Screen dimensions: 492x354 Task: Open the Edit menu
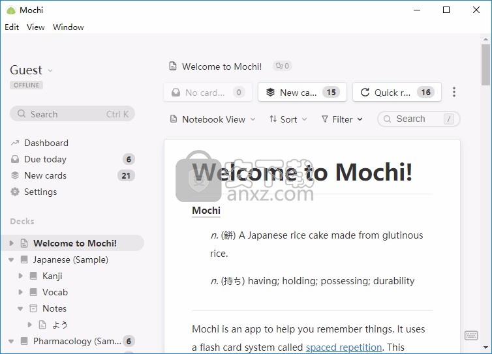12,27
